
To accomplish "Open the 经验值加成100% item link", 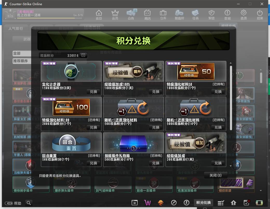I will (x=117, y=84).
